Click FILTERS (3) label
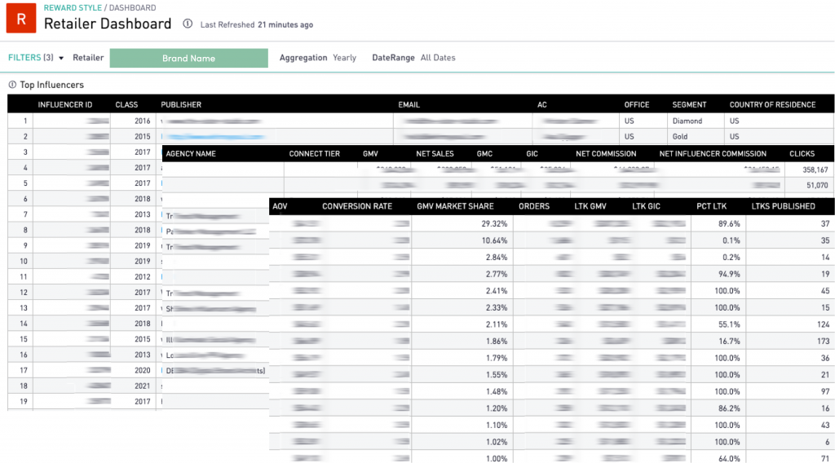Image resolution: width=835 pixels, height=463 pixels. click(31, 58)
